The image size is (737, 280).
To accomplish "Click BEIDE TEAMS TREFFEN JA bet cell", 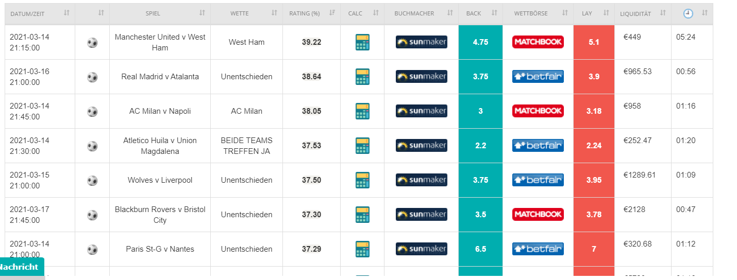I will pyautogui.click(x=246, y=146).
